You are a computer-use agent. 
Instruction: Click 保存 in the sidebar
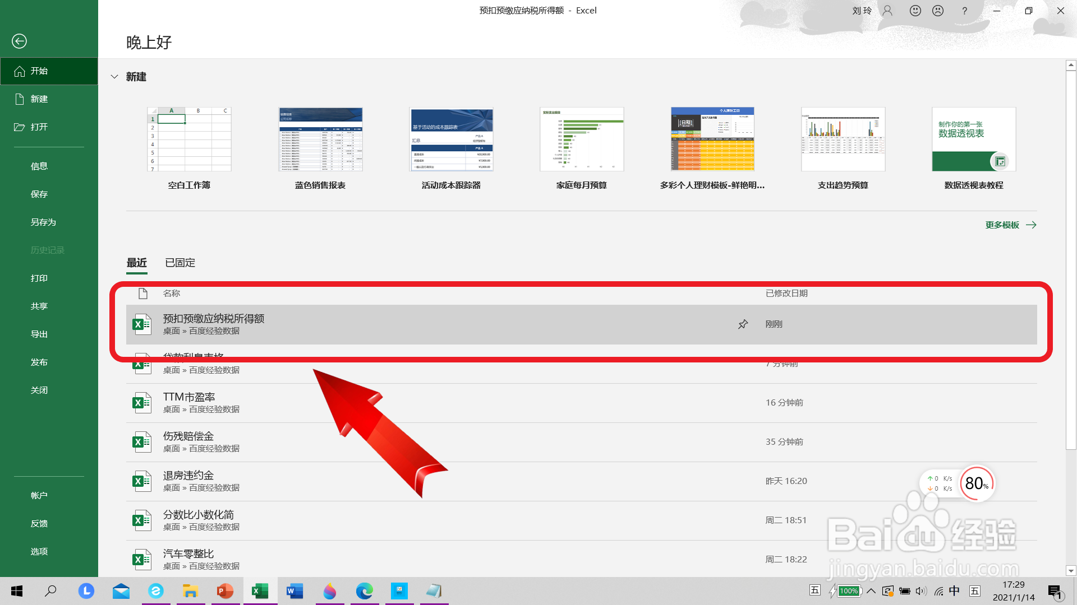coord(49,194)
